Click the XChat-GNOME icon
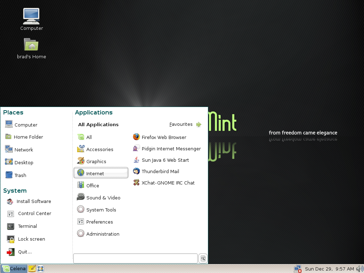The width and height of the screenshot is (364, 273). point(136,182)
